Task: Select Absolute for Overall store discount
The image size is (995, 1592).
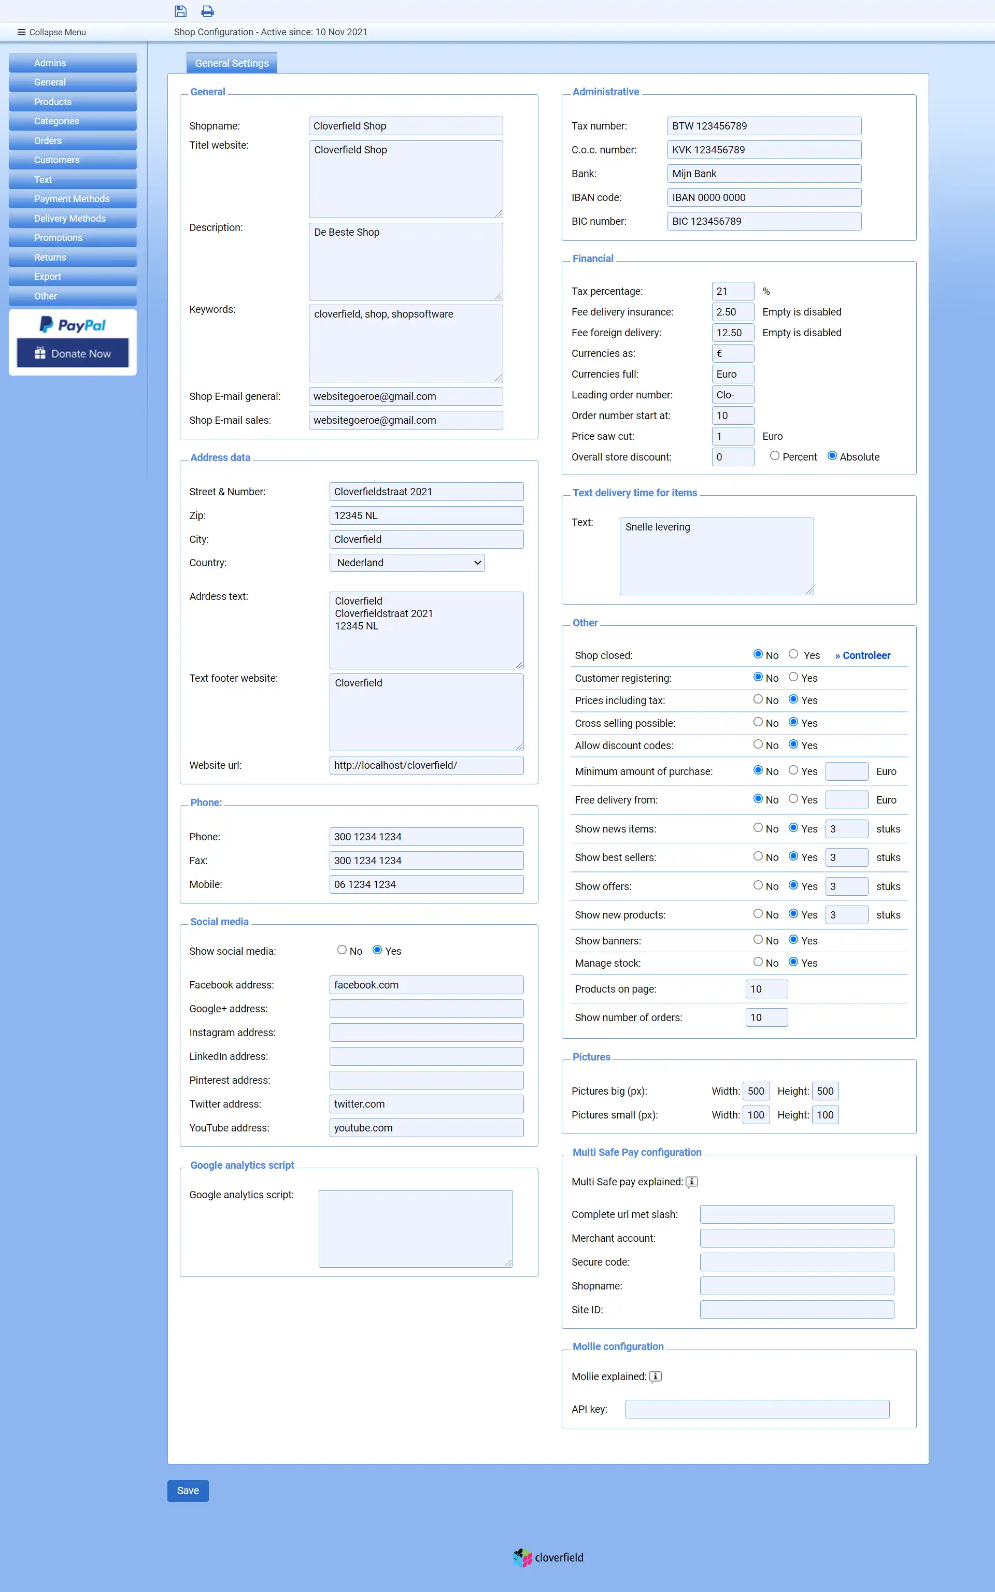Action: 832,457
